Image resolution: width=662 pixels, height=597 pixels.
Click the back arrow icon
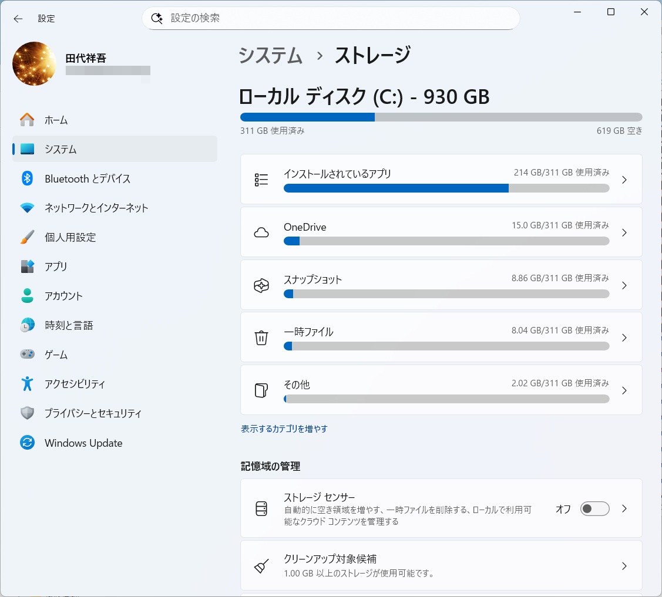tap(18, 19)
